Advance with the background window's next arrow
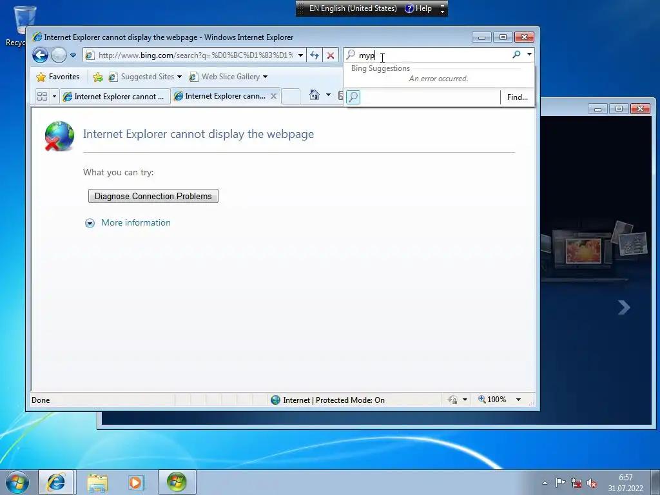The width and height of the screenshot is (660, 495). pyautogui.click(x=624, y=307)
